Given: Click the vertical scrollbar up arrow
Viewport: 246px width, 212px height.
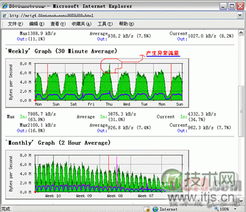Looking at the screenshot, I should [241, 33].
